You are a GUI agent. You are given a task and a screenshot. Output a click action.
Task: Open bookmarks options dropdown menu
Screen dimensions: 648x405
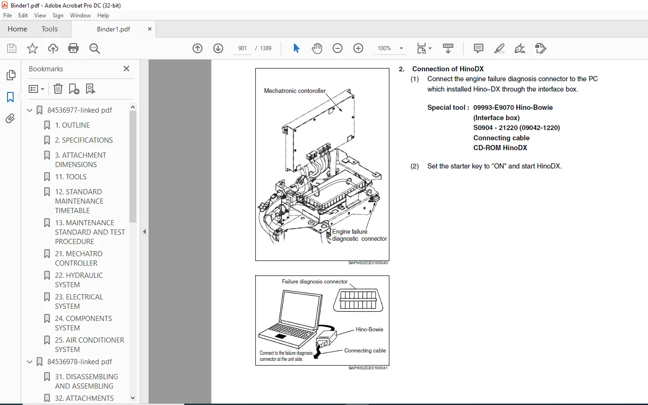(36, 89)
